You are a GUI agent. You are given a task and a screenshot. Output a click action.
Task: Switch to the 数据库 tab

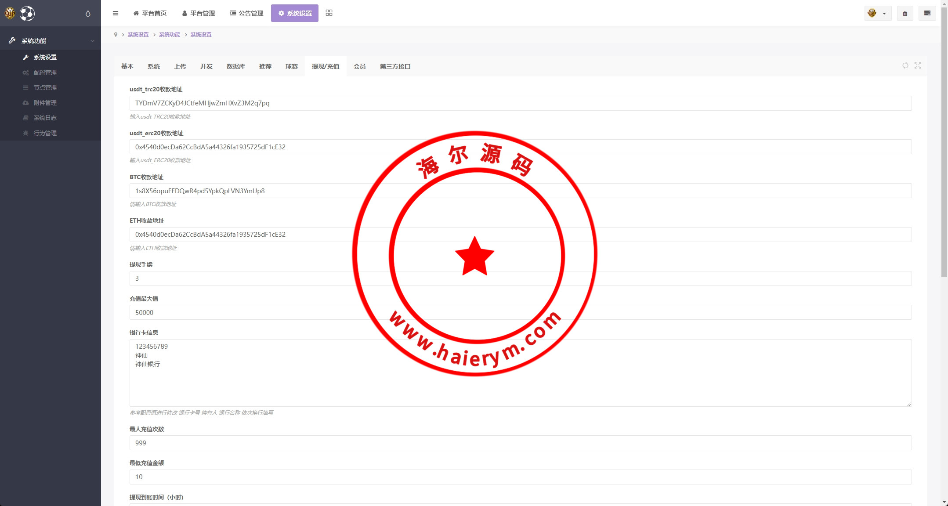(235, 66)
